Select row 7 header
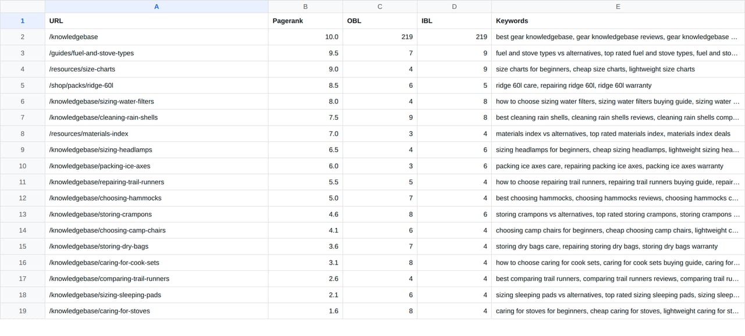Screen dimensions: 745x336 point(23,117)
